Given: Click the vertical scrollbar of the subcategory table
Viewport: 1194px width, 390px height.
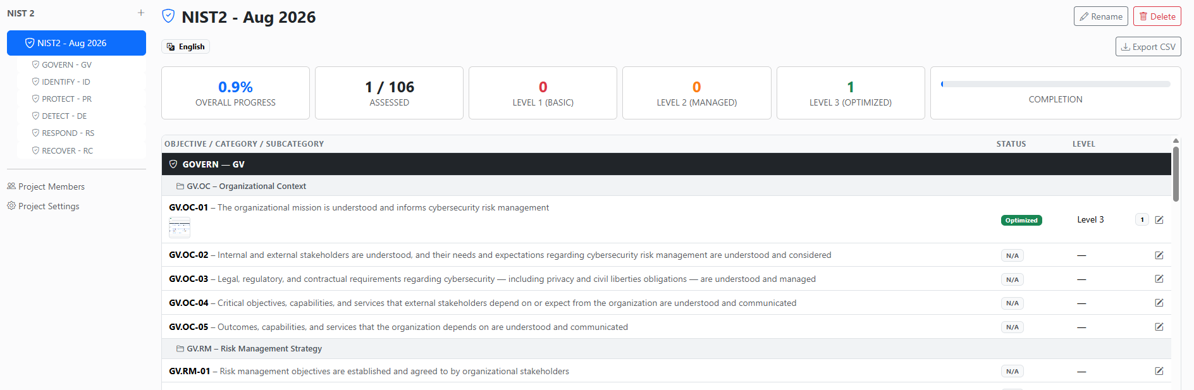Looking at the screenshot, I should coord(1176,174).
